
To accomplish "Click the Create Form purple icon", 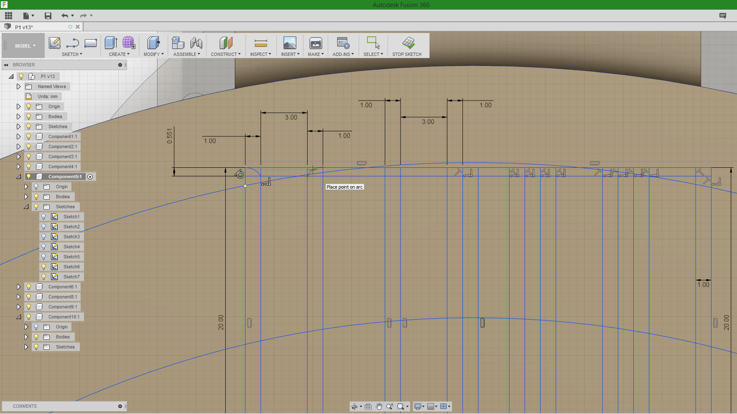I will click(x=129, y=43).
